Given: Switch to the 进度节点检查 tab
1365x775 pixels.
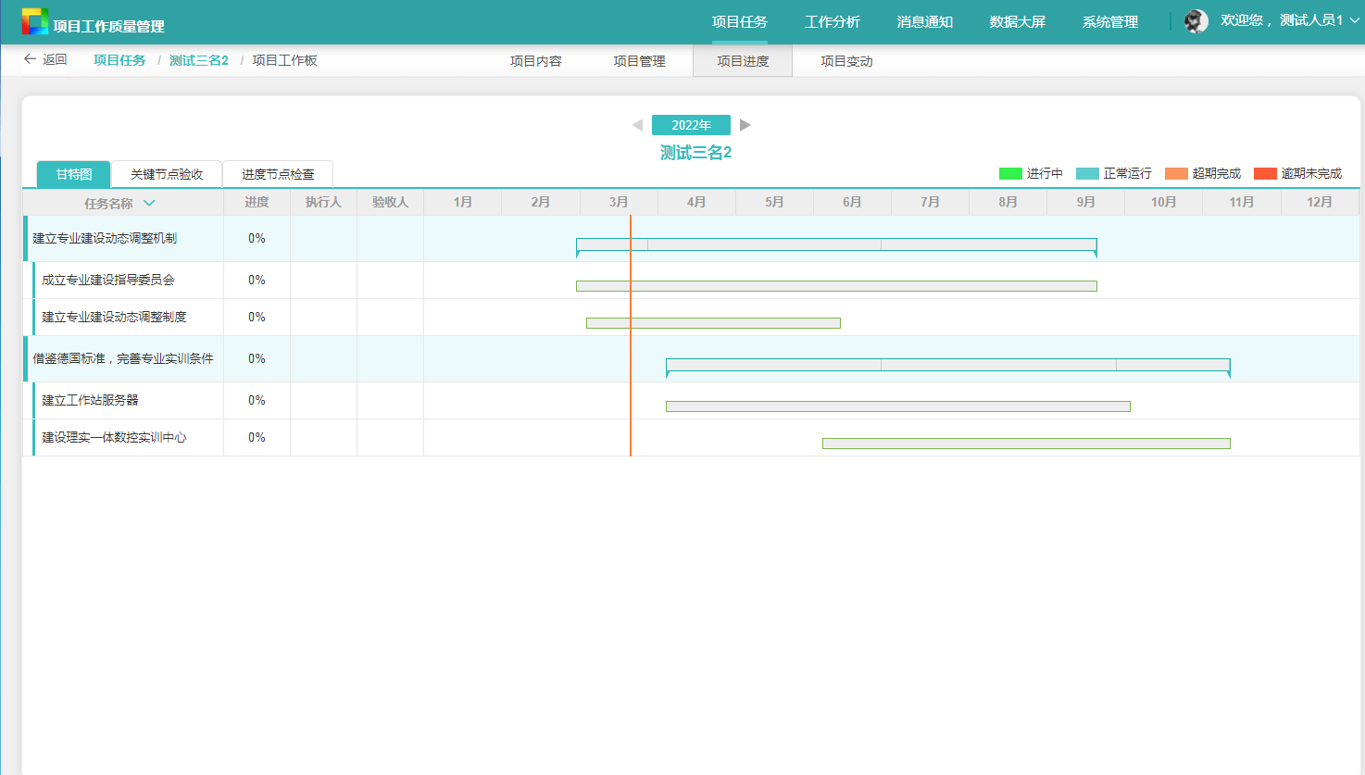Looking at the screenshot, I should click(278, 174).
